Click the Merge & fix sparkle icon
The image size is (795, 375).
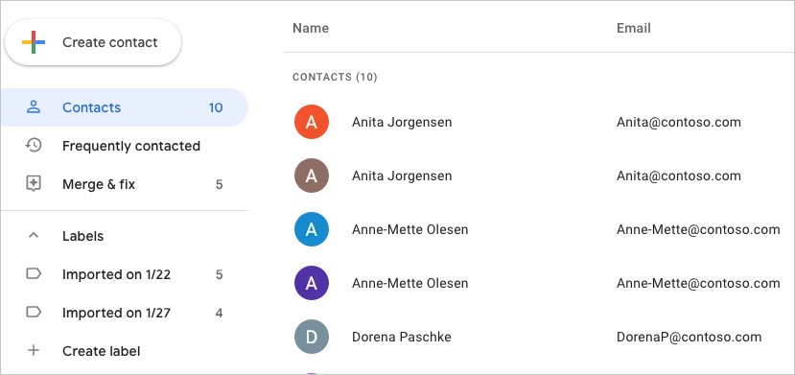34,183
